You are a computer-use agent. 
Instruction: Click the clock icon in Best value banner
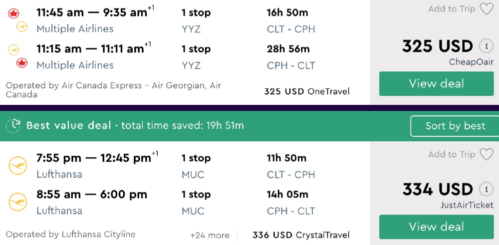13,126
